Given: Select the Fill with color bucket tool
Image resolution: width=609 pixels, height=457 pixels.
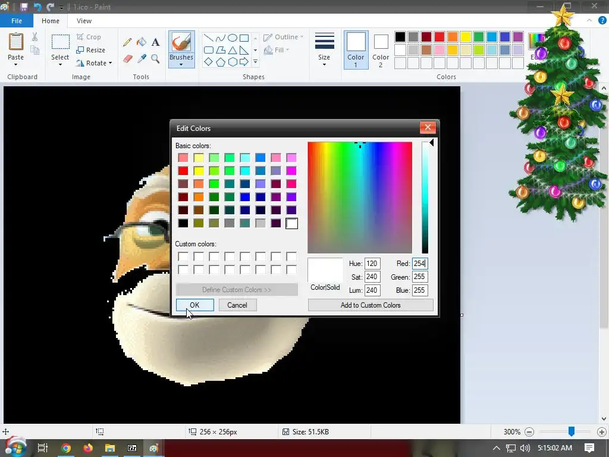Looking at the screenshot, I should coord(142,42).
